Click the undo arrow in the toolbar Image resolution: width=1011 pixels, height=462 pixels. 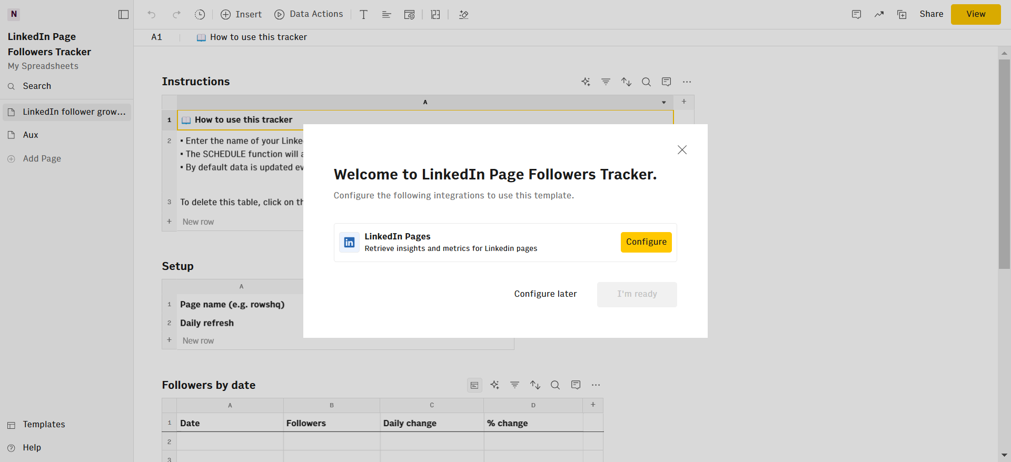click(x=152, y=15)
